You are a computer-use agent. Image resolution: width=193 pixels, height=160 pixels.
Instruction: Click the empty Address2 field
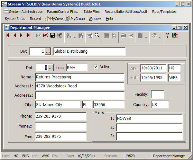80,95
